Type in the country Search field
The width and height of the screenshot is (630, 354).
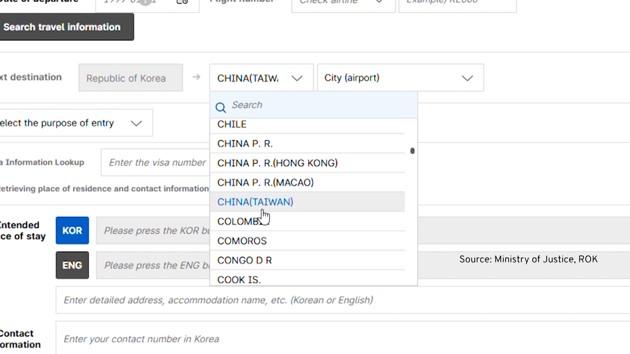[320, 105]
